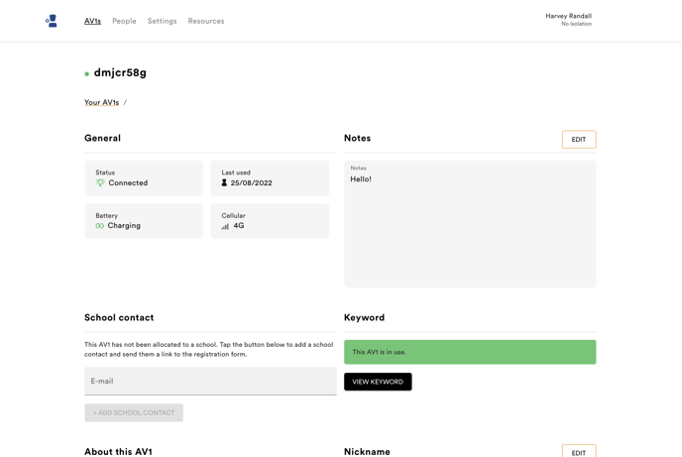The height and width of the screenshot is (457, 682).
Task: Click the Hello! notes text area
Action: click(x=470, y=224)
